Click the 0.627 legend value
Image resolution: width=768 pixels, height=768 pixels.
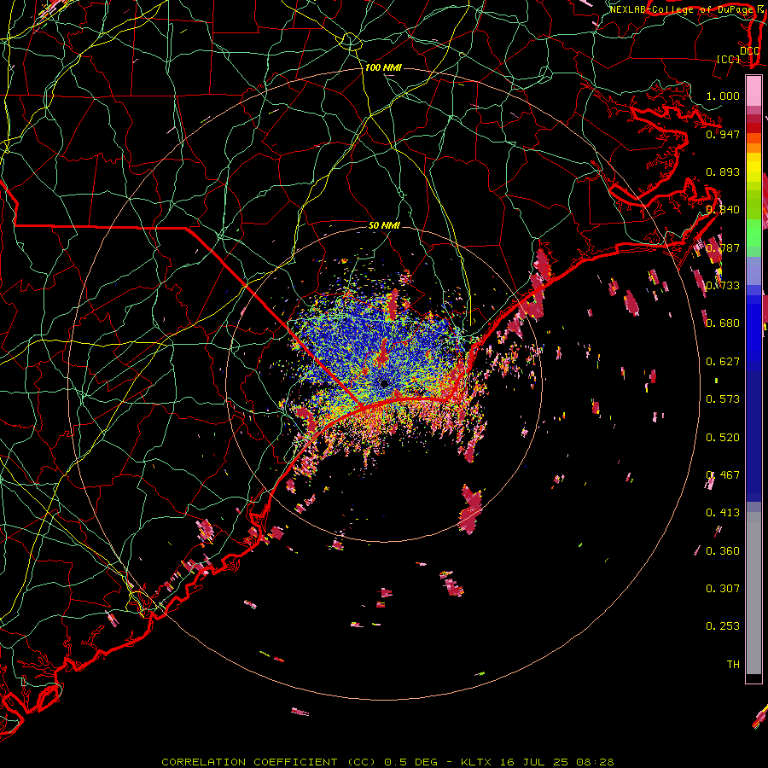click(x=723, y=362)
